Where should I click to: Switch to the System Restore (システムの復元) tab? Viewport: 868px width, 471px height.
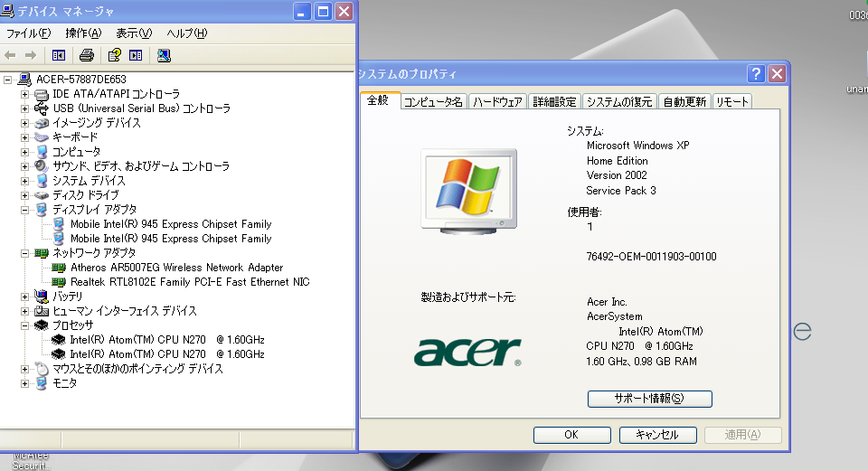click(x=618, y=102)
